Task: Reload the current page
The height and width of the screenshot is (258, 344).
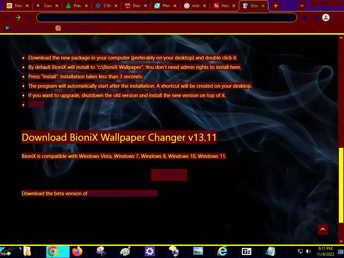Action: 29,17
